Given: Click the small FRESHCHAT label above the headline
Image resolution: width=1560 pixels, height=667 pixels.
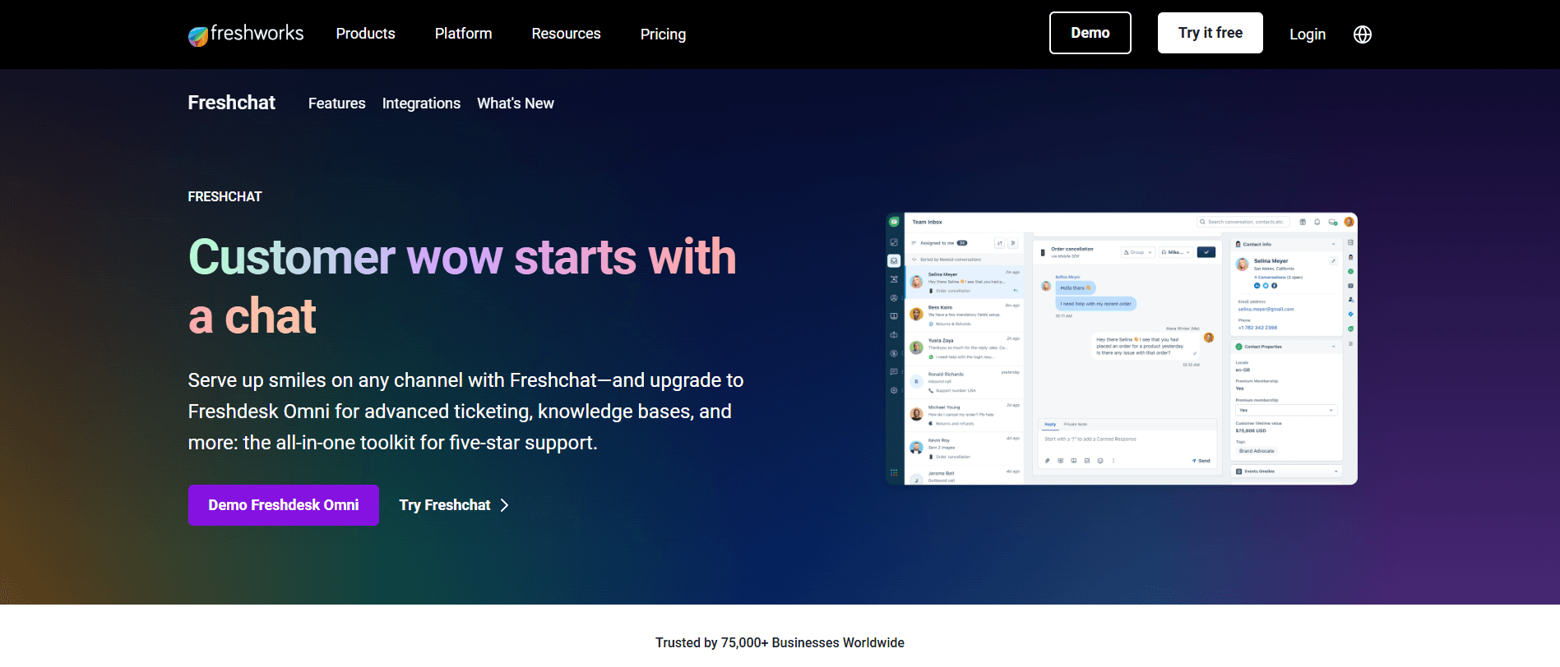Looking at the screenshot, I should pyautogui.click(x=225, y=196).
